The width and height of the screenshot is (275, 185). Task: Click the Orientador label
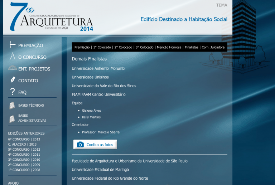pyautogui.click(x=80, y=125)
